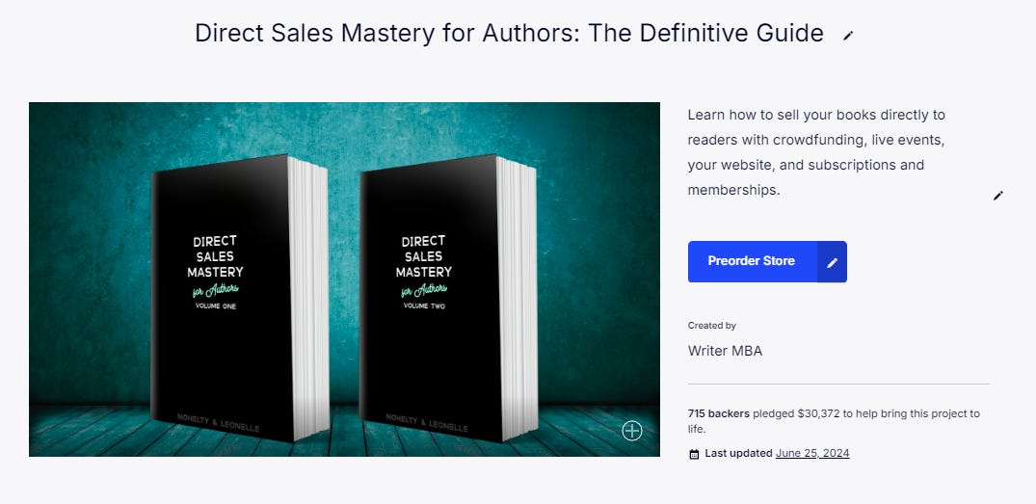Enlarge the project image with the plus icon
The height and width of the screenshot is (504, 1036).
(631, 431)
